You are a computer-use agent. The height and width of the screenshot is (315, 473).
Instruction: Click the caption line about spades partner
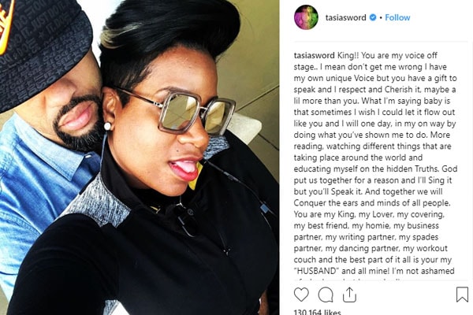tap(366, 237)
